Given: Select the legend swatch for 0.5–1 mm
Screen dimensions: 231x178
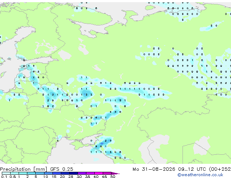Looking at the screenshot, I should pos(15,173).
